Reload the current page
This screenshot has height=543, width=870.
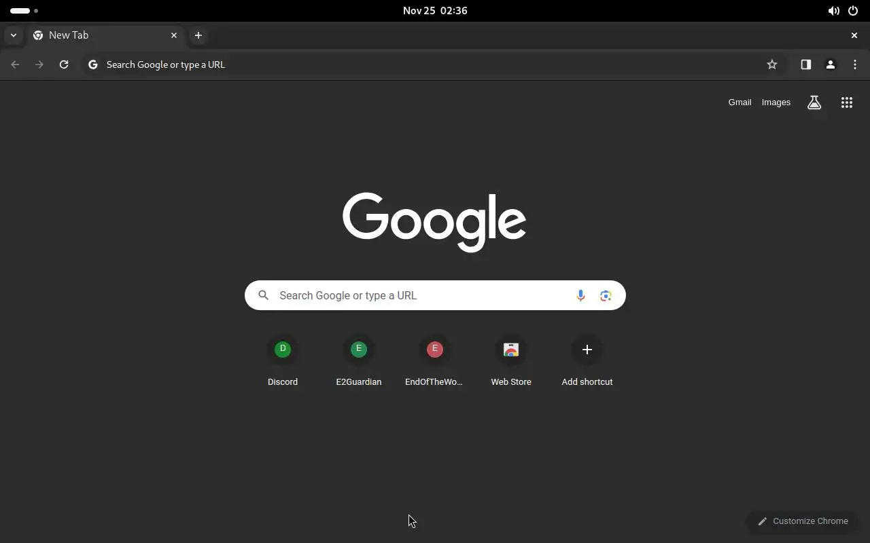pos(64,64)
